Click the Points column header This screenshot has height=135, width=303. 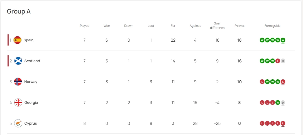(239, 26)
